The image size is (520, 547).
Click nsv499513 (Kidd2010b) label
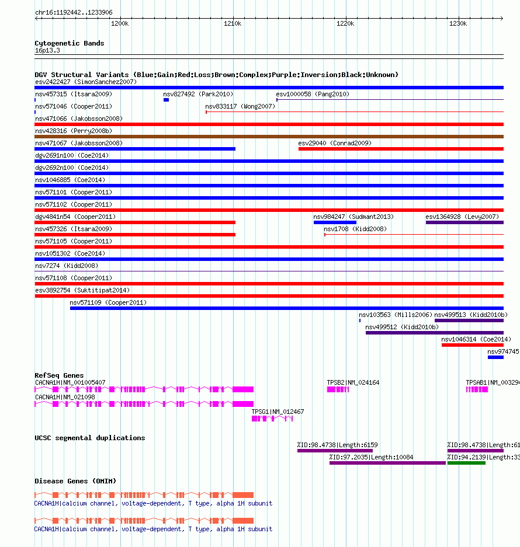(471, 314)
